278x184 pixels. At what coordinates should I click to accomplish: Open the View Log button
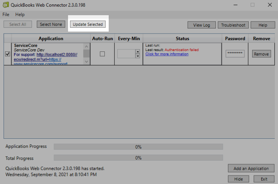point(202,25)
